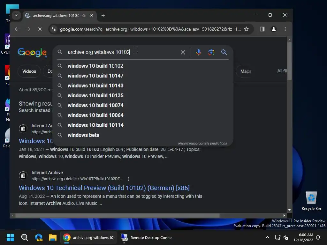Viewport: 327px width, 245px height.
Task: Open Google Lens image search
Action: [211, 52]
